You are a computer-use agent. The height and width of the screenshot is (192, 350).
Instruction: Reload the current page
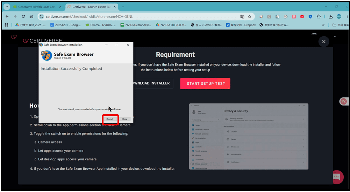(23, 16)
